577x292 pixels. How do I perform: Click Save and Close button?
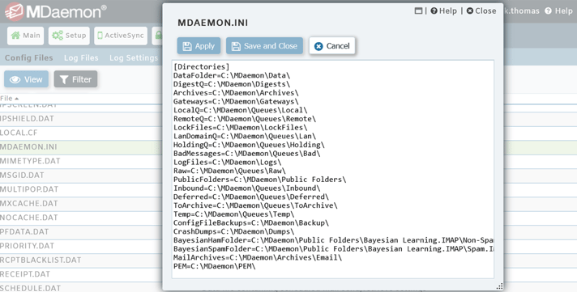pos(264,46)
